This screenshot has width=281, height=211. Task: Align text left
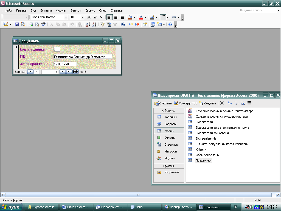109,17
